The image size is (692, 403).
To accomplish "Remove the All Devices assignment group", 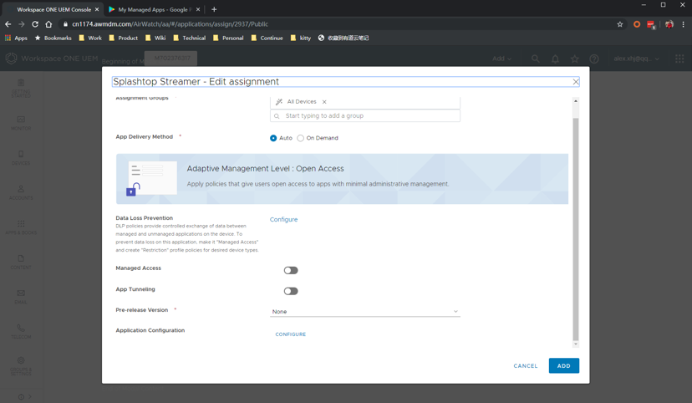I will click(324, 102).
